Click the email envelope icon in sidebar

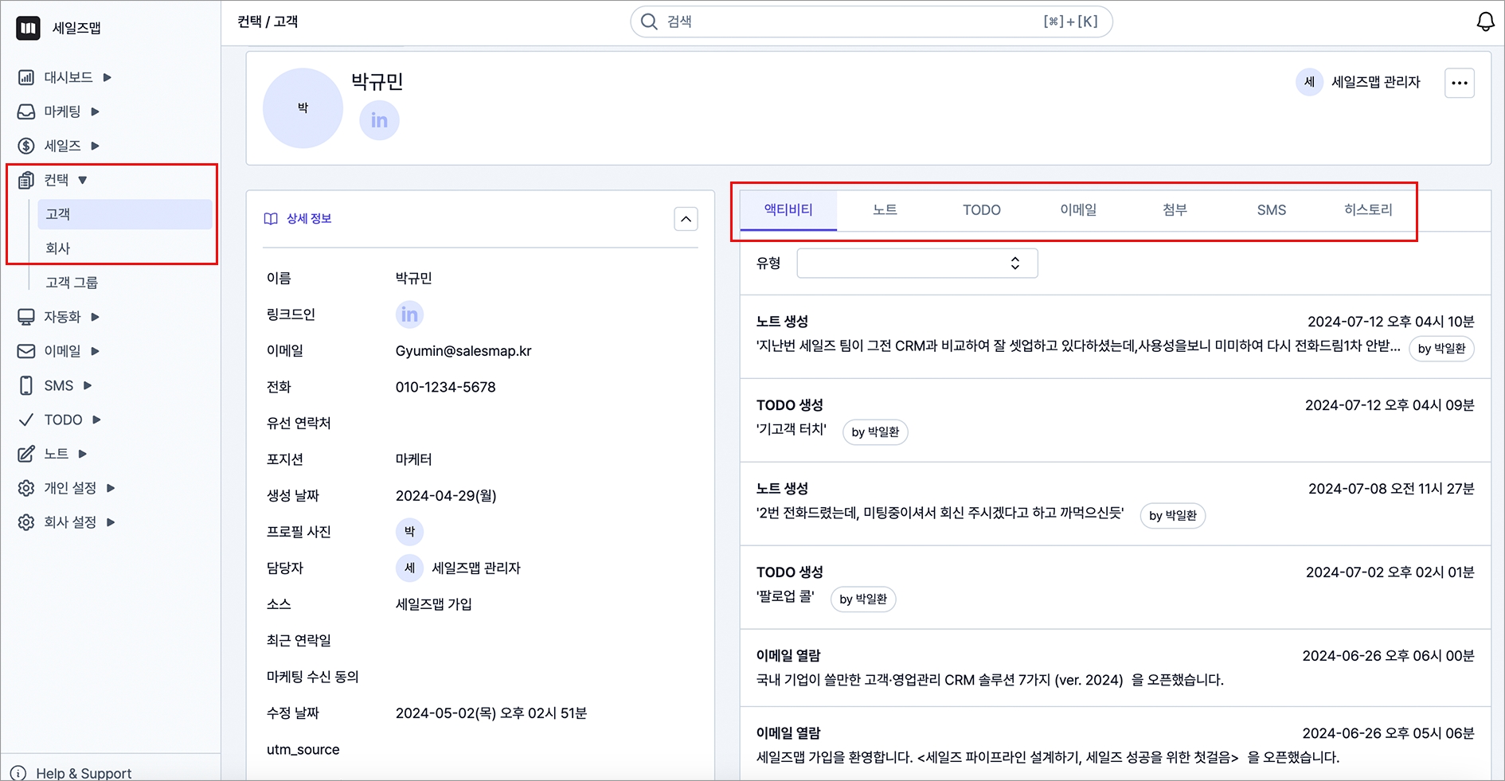pos(26,351)
